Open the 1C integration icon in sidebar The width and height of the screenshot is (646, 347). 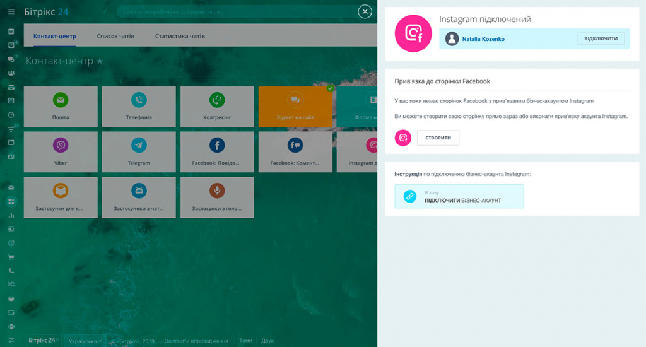tap(11, 285)
